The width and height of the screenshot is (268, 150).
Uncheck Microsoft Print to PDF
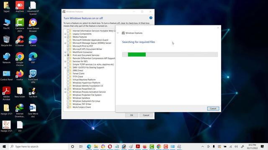click(x=68, y=46)
